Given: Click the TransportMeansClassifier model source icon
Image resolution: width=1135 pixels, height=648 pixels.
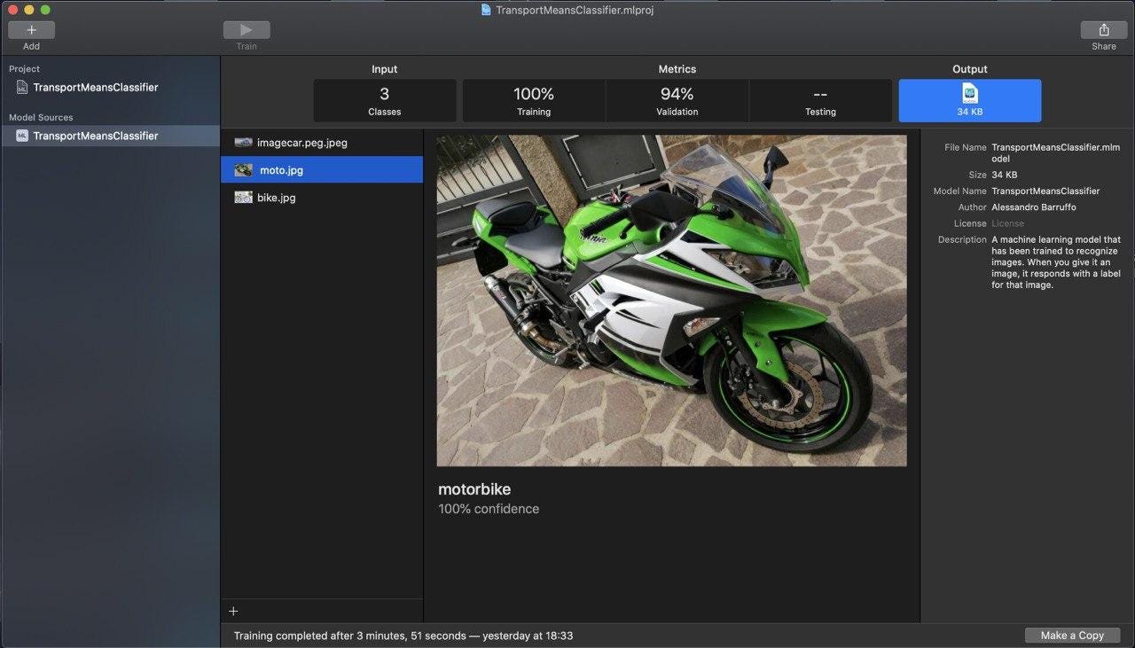Looking at the screenshot, I should (21, 136).
